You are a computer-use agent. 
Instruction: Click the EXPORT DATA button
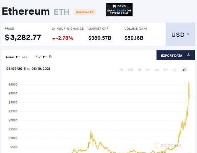pos(176,55)
